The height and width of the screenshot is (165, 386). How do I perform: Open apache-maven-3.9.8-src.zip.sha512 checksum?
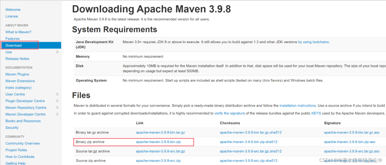click(249, 161)
